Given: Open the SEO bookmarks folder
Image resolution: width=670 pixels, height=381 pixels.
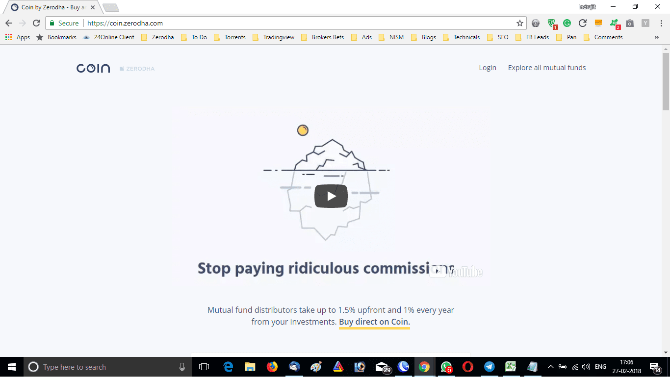Looking at the screenshot, I should point(498,37).
